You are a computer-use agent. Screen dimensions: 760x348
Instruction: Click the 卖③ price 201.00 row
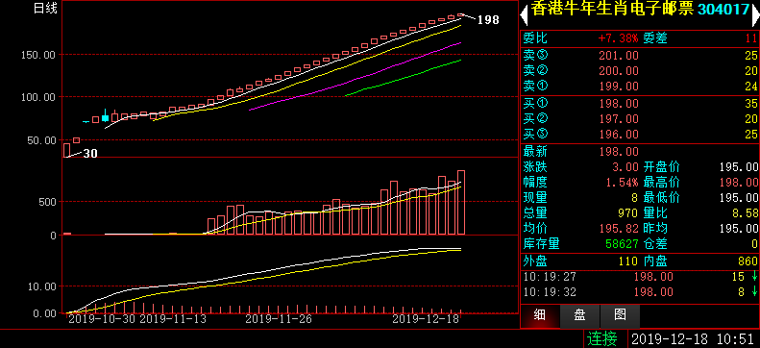(640, 56)
